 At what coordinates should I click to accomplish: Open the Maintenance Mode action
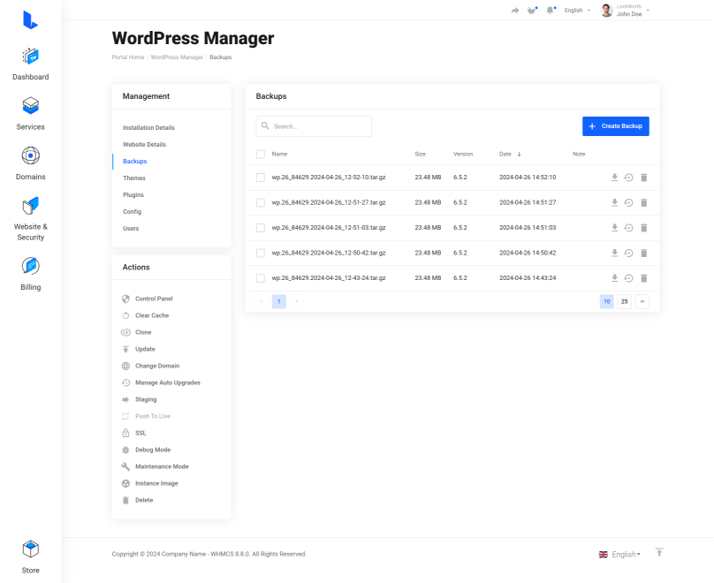point(156,467)
